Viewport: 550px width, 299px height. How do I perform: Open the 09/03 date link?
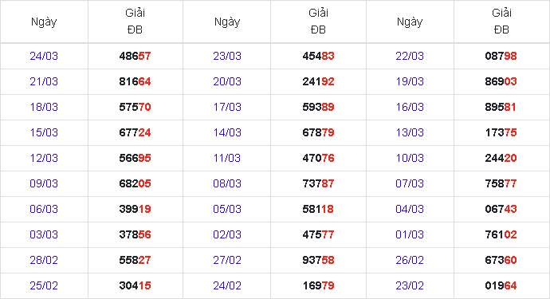[x=44, y=183]
